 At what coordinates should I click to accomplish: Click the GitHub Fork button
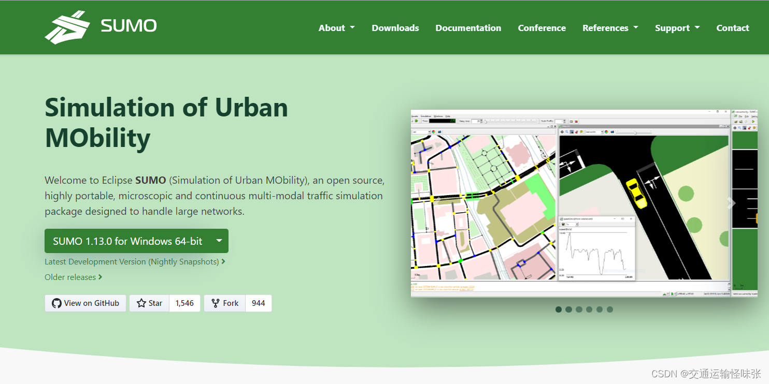tap(225, 303)
